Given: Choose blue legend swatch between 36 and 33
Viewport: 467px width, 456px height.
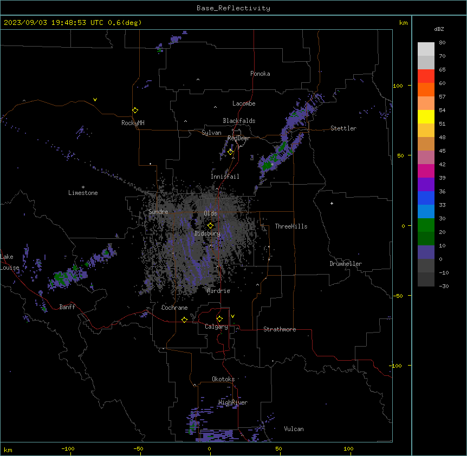Looking at the screenshot, I should (x=426, y=198).
